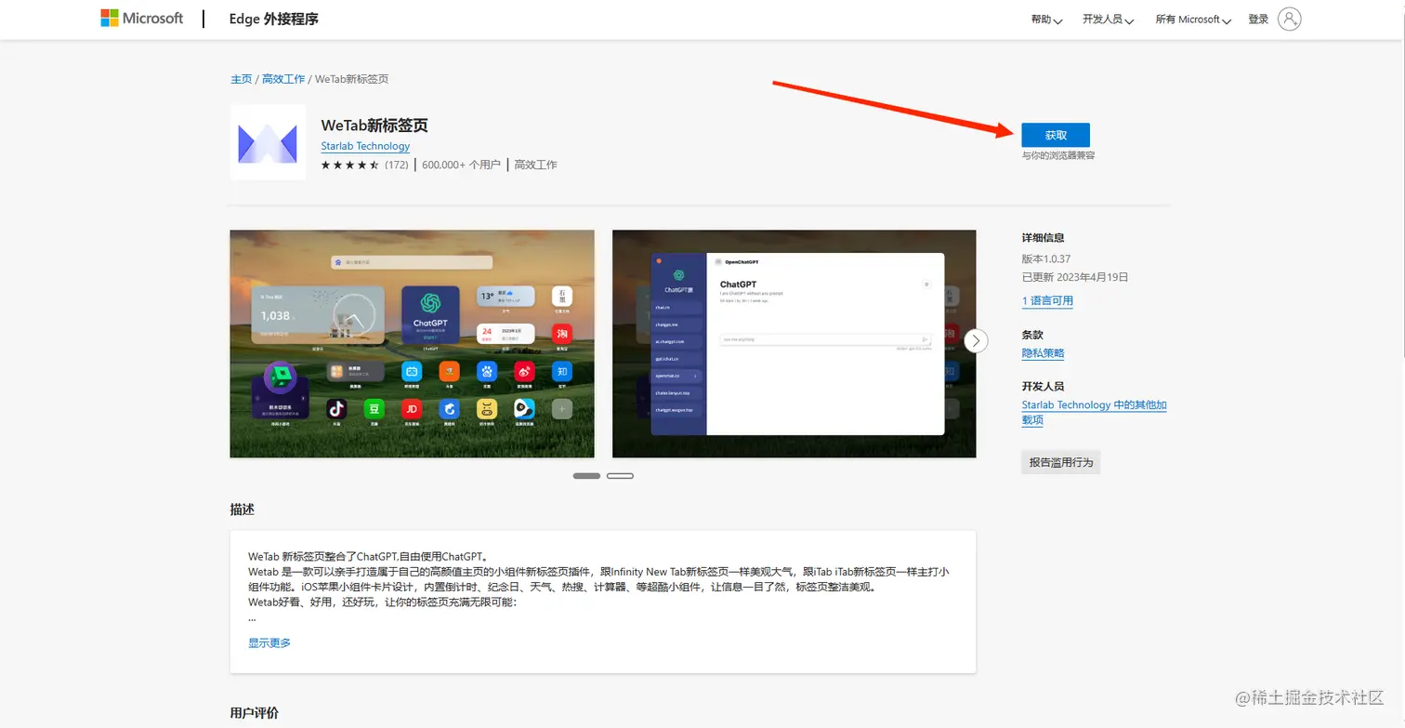Open the 隐私策略 link
Image resolution: width=1405 pixels, height=728 pixels.
[x=1043, y=353]
